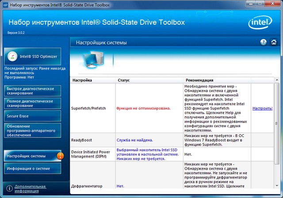Open Дополнительная информация link
Viewport: 283px width, 198px height.
pyautogui.click(x=30, y=189)
